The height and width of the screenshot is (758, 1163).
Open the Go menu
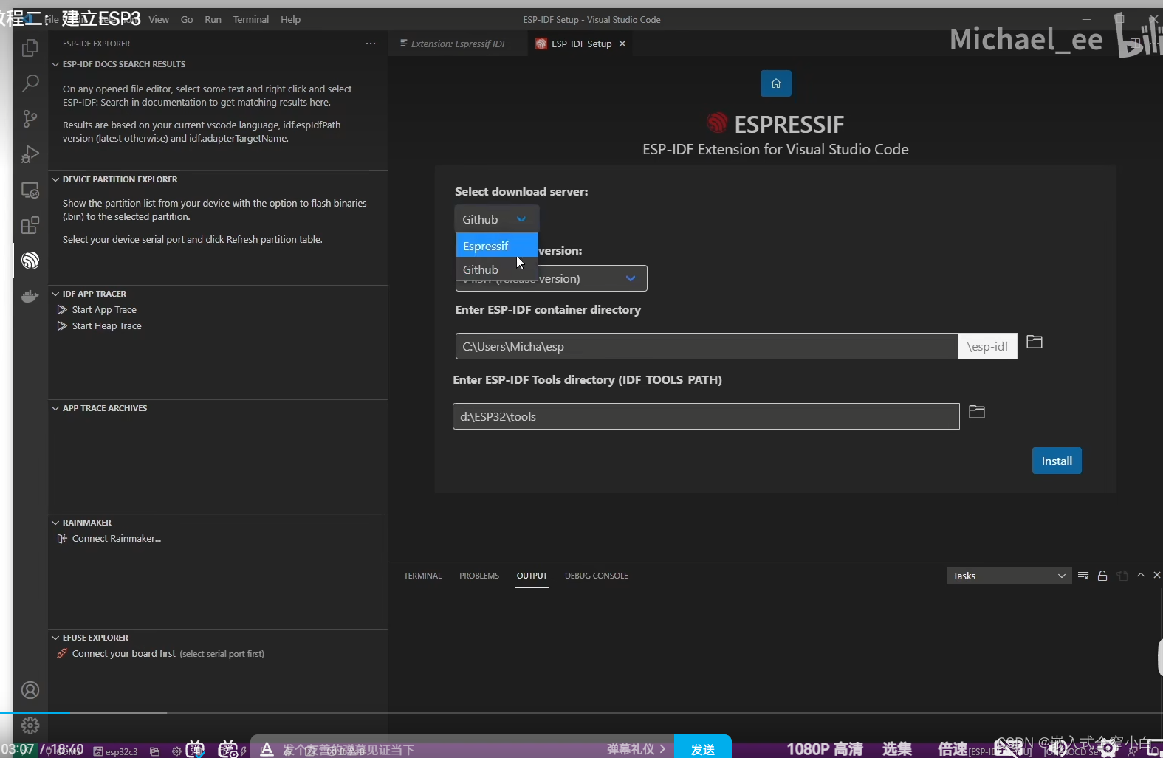pos(187,19)
